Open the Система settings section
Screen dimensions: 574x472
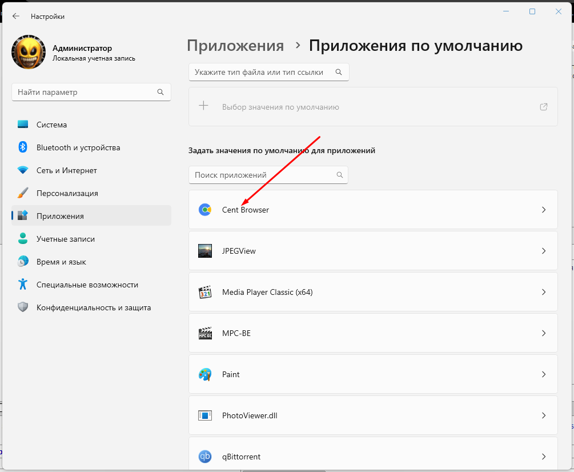[91, 125]
